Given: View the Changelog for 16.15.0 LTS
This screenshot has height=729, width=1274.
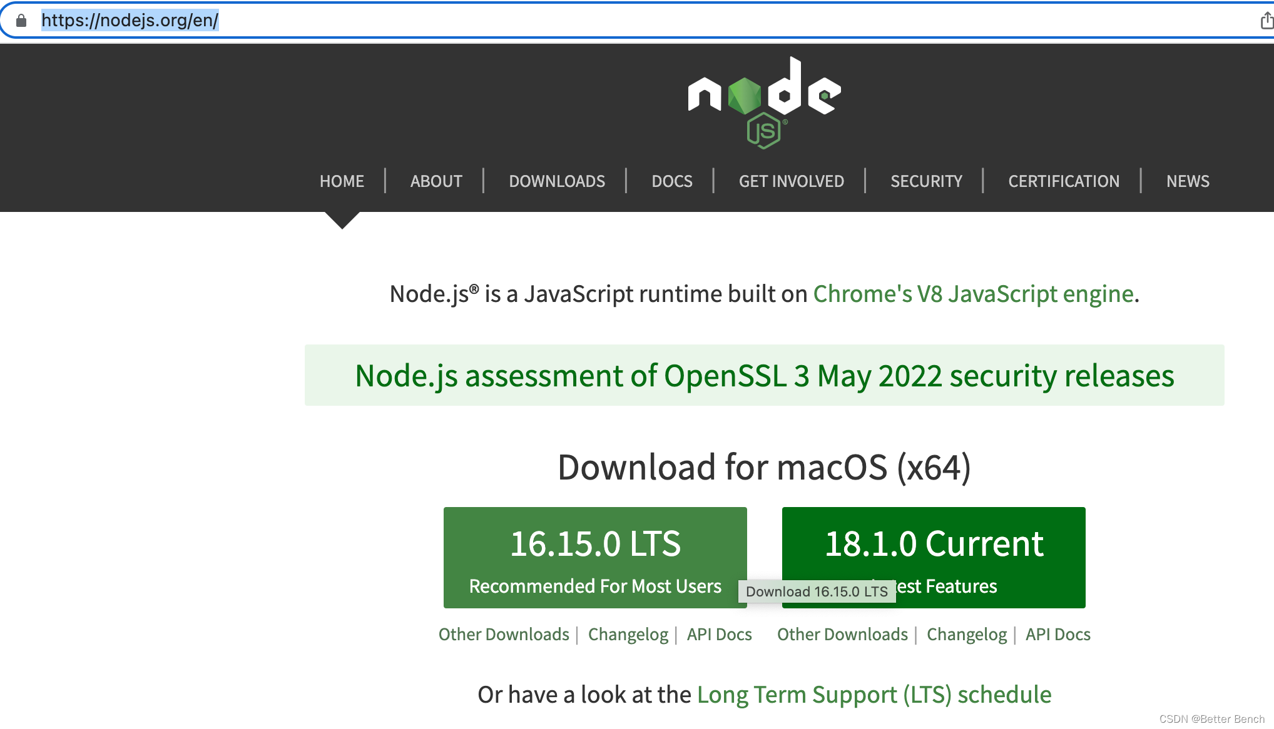Looking at the screenshot, I should [x=628, y=635].
